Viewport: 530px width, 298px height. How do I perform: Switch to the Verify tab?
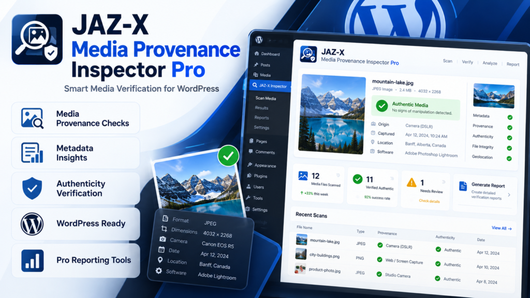pos(467,62)
